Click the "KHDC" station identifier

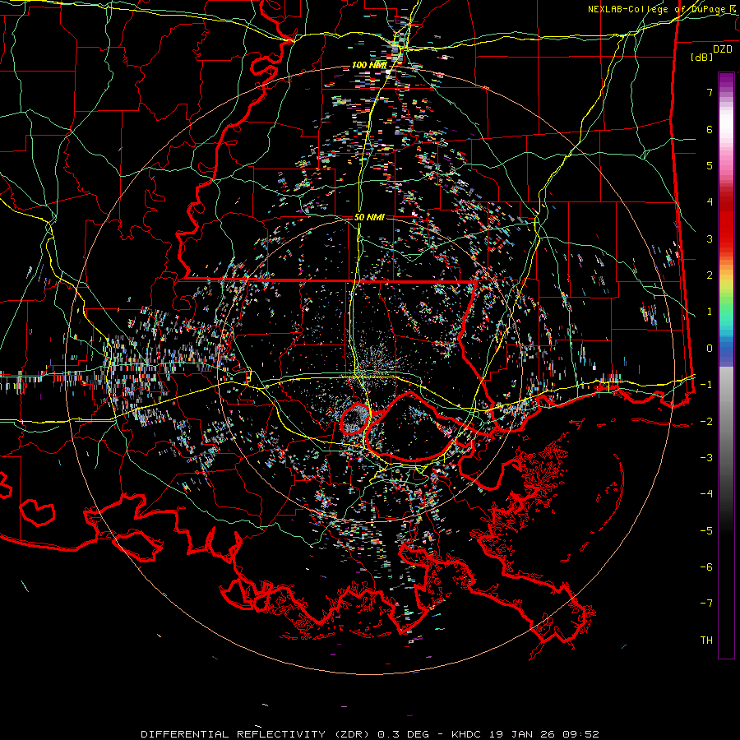coord(466,734)
